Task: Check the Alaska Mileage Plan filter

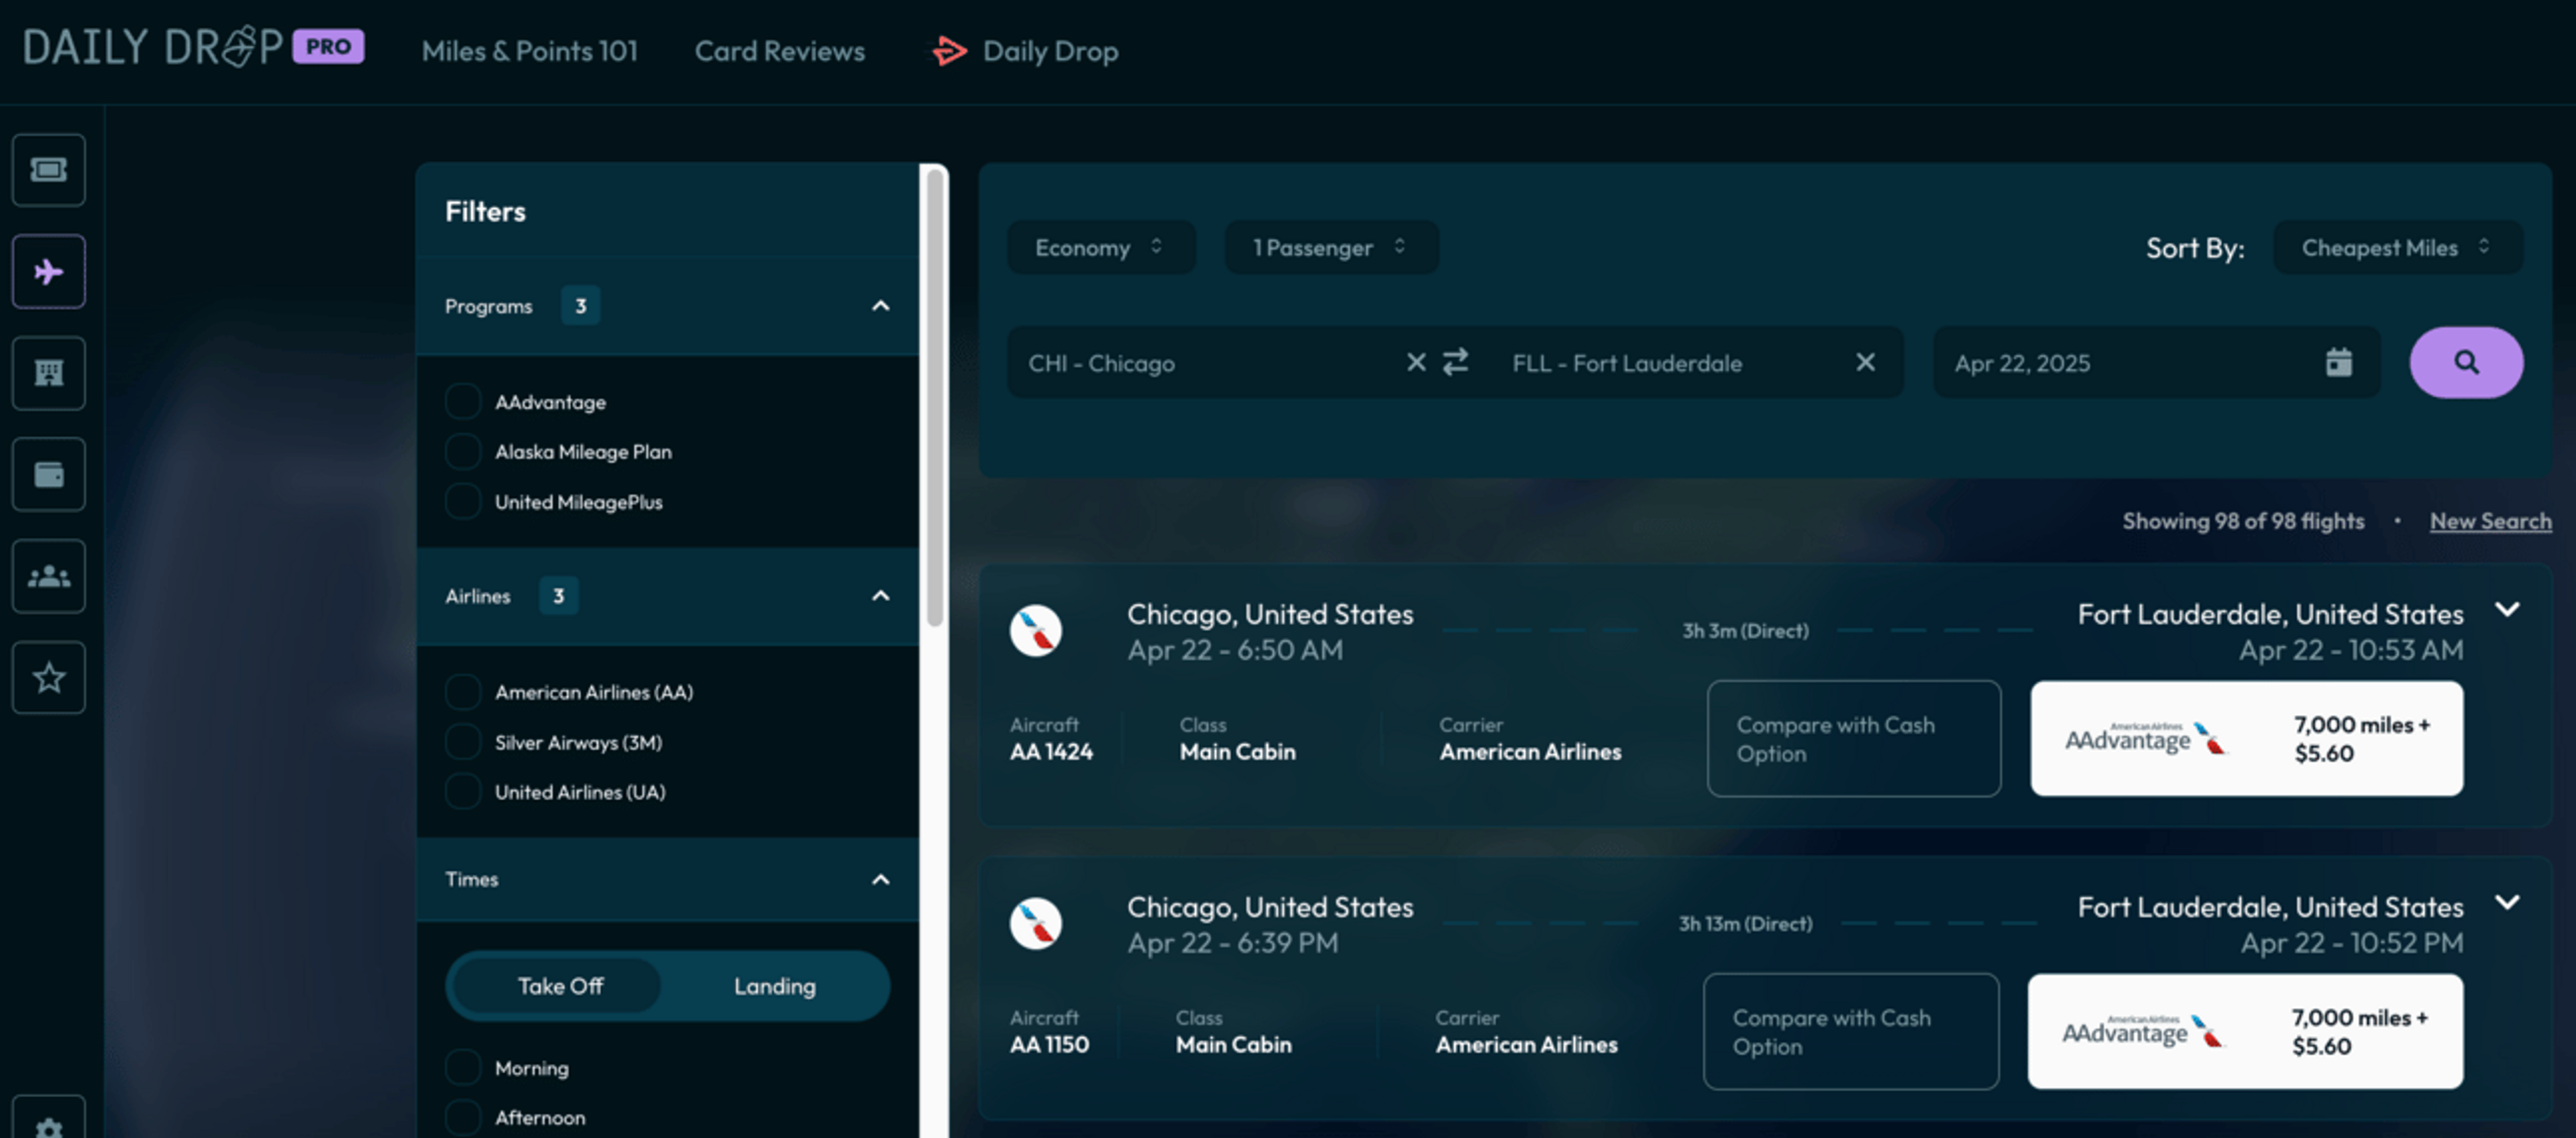Action: [463, 451]
